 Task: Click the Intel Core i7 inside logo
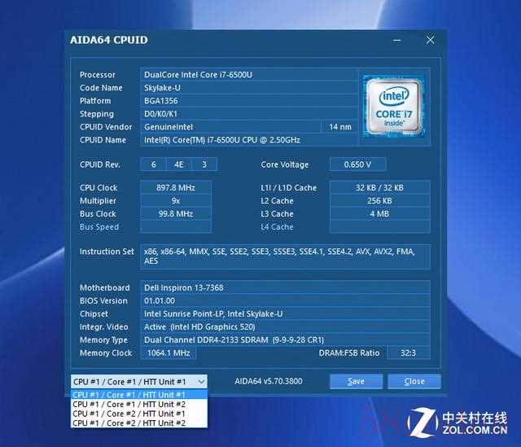click(394, 105)
